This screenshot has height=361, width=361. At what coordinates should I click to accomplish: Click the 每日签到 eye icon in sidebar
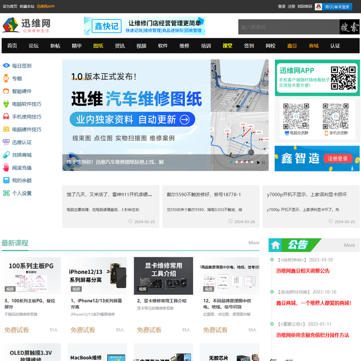6,66
